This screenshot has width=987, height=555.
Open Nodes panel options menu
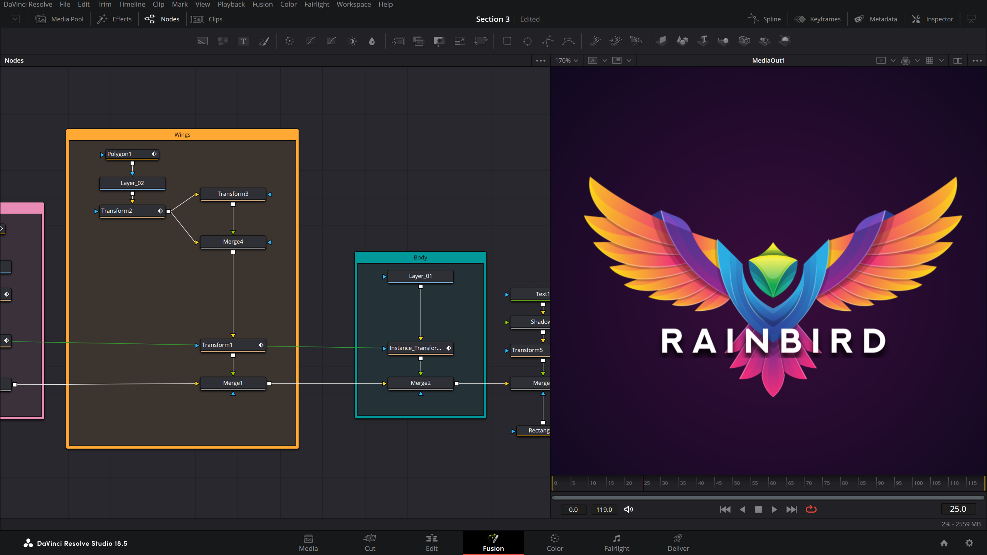[541, 61]
